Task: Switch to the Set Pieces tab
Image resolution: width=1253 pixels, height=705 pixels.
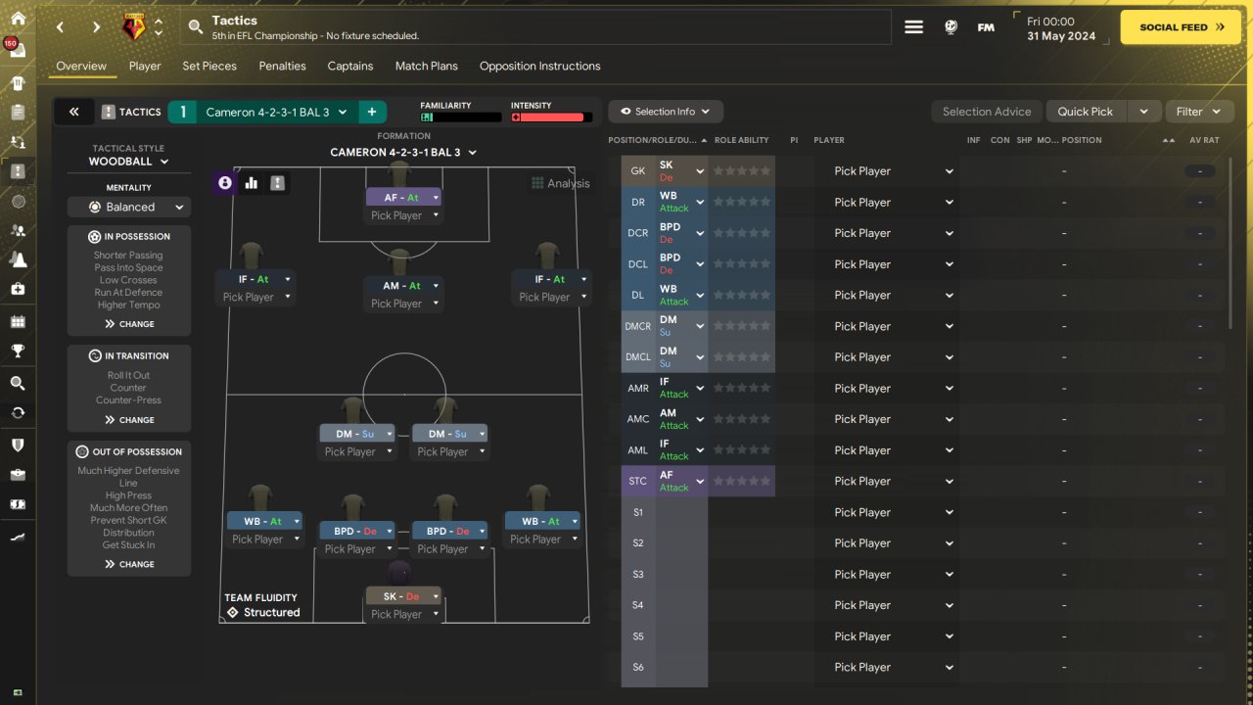Action: (x=209, y=66)
